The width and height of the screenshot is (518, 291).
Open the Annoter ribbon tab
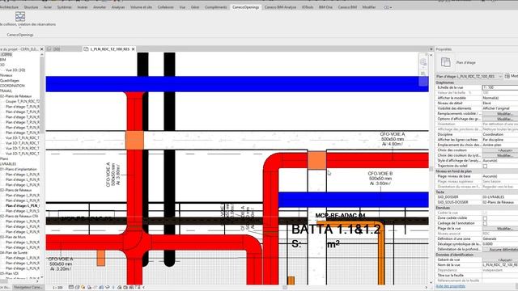pos(100,7)
